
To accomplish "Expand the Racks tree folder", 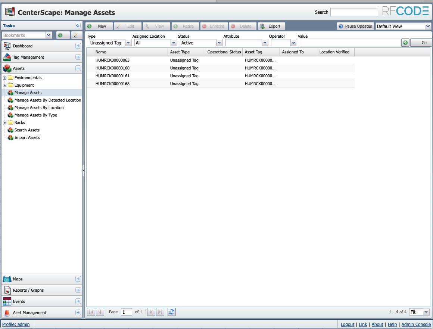I will 5,122.
